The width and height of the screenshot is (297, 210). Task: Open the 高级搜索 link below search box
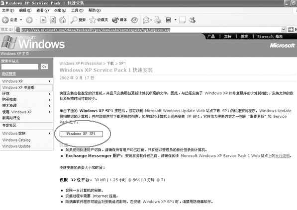click(x=9, y=73)
